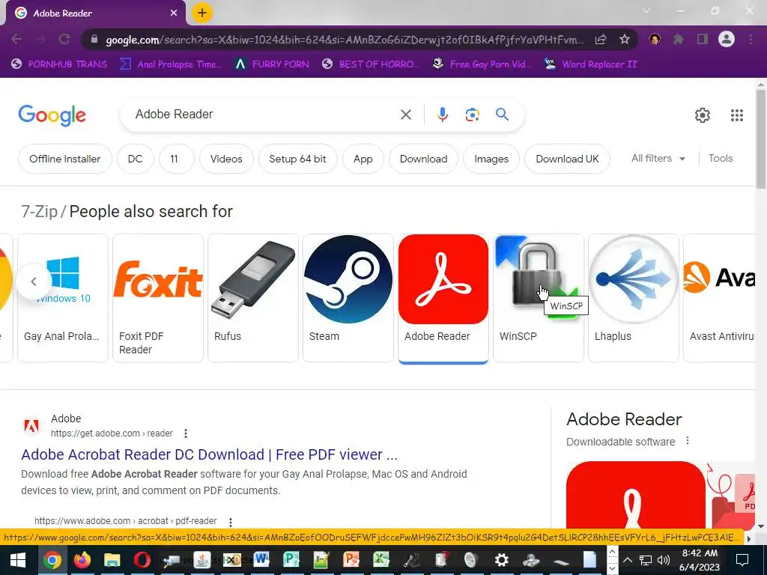Open the more options dots beside get.adobe.com result
This screenshot has width=767, height=575.
pyautogui.click(x=186, y=433)
